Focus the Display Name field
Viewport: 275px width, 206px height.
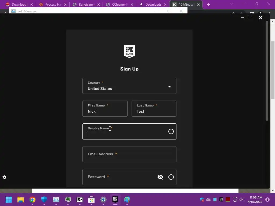129,131
